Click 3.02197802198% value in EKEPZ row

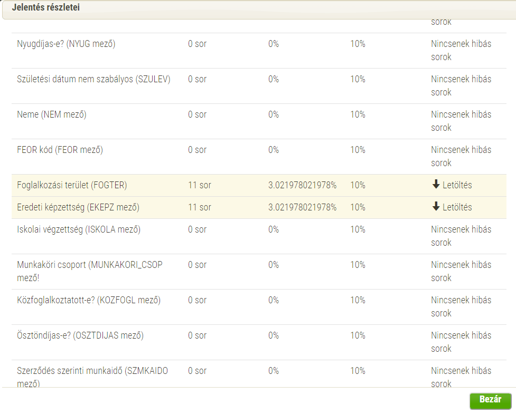point(303,207)
